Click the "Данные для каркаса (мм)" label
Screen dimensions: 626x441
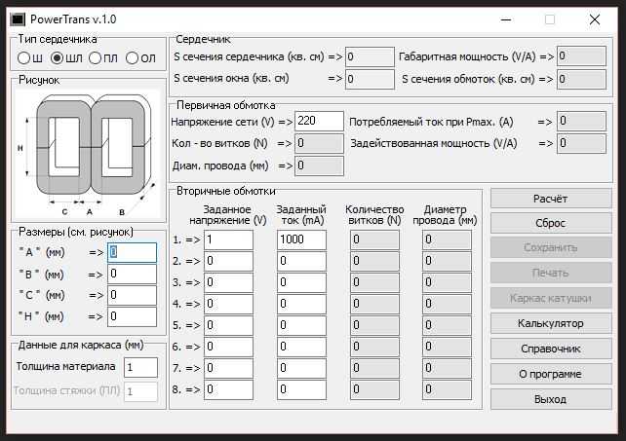(x=81, y=345)
